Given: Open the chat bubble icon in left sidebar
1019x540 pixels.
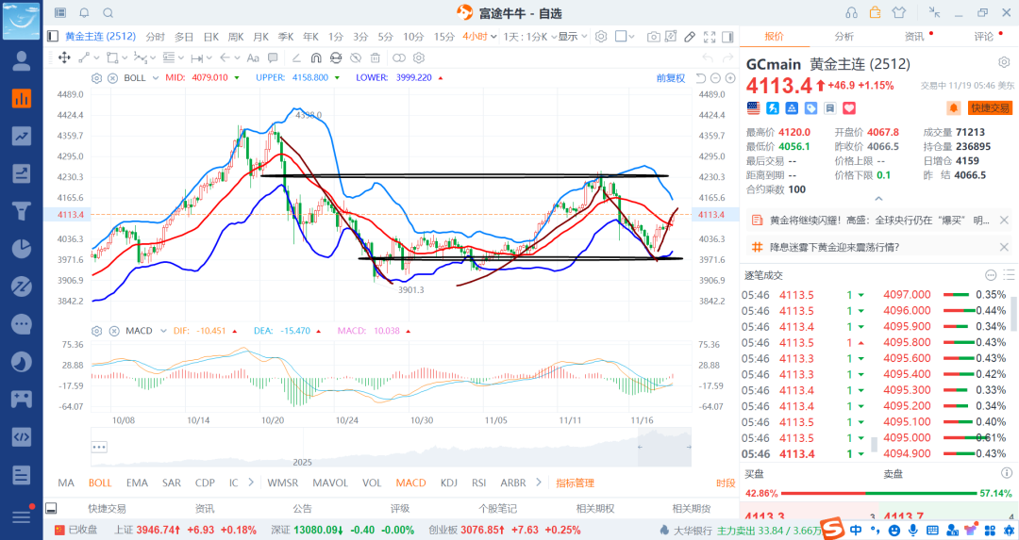Looking at the screenshot, I should click(x=22, y=324).
